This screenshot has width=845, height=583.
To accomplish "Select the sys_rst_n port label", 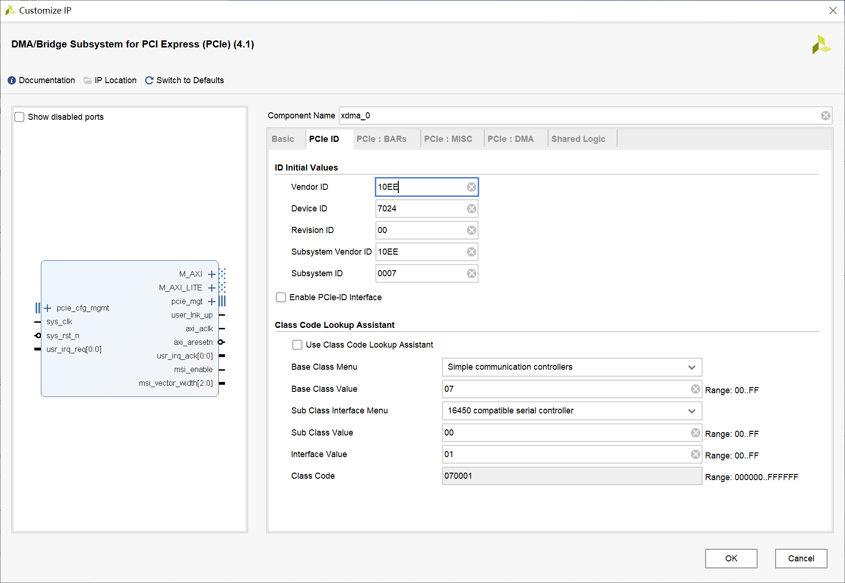I will coord(63,335).
